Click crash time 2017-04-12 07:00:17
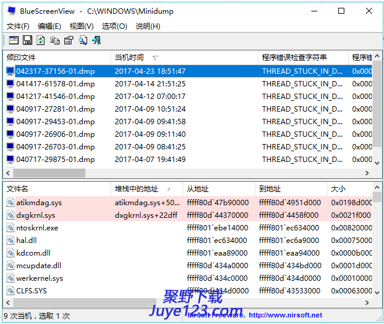 click(x=150, y=97)
